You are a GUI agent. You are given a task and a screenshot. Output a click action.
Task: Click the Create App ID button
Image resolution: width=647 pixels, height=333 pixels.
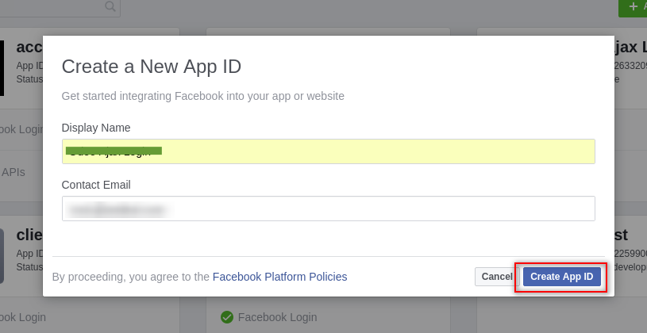click(561, 277)
